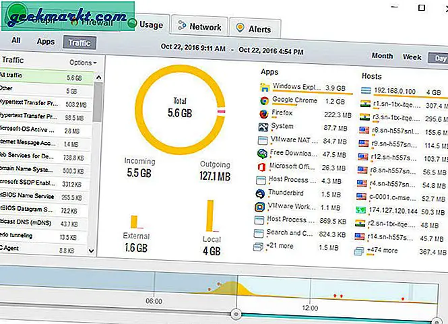The width and height of the screenshot is (448, 324).
Task: Click the Free Download Manager icon
Action: [x=263, y=153]
